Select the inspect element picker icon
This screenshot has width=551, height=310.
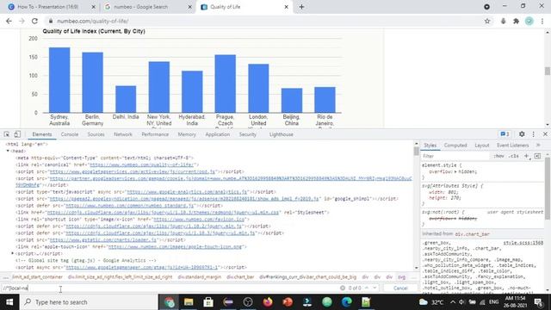click(x=7, y=134)
